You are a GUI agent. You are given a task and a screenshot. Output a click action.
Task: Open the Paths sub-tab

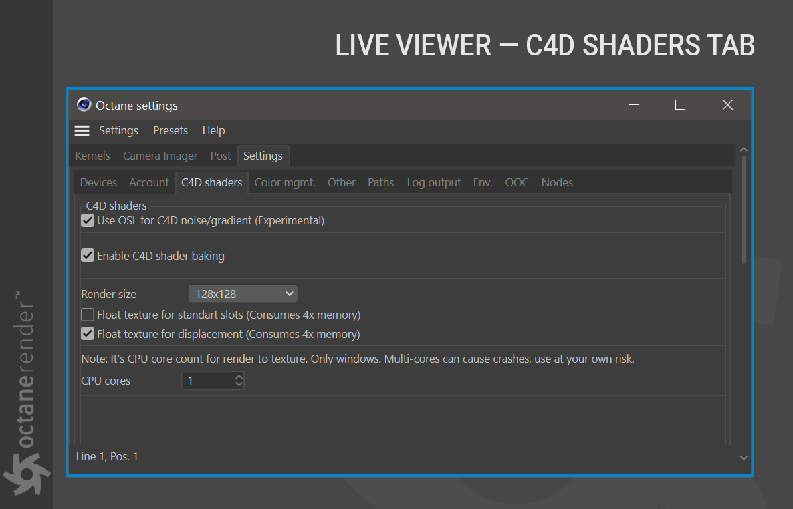pos(381,182)
